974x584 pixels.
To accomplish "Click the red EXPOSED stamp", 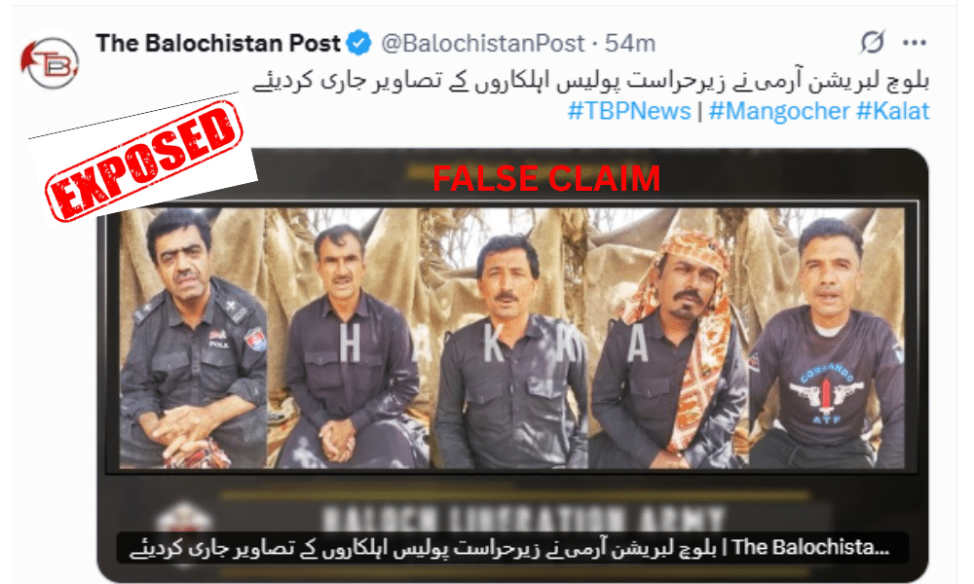I will click(x=143, y=161).
